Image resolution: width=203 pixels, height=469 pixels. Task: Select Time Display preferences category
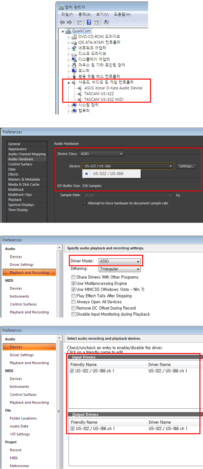click(x=18, y=210)
